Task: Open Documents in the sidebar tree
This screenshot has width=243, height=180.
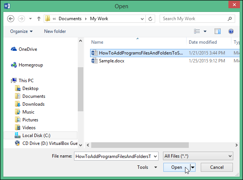Action: (34, 96)
